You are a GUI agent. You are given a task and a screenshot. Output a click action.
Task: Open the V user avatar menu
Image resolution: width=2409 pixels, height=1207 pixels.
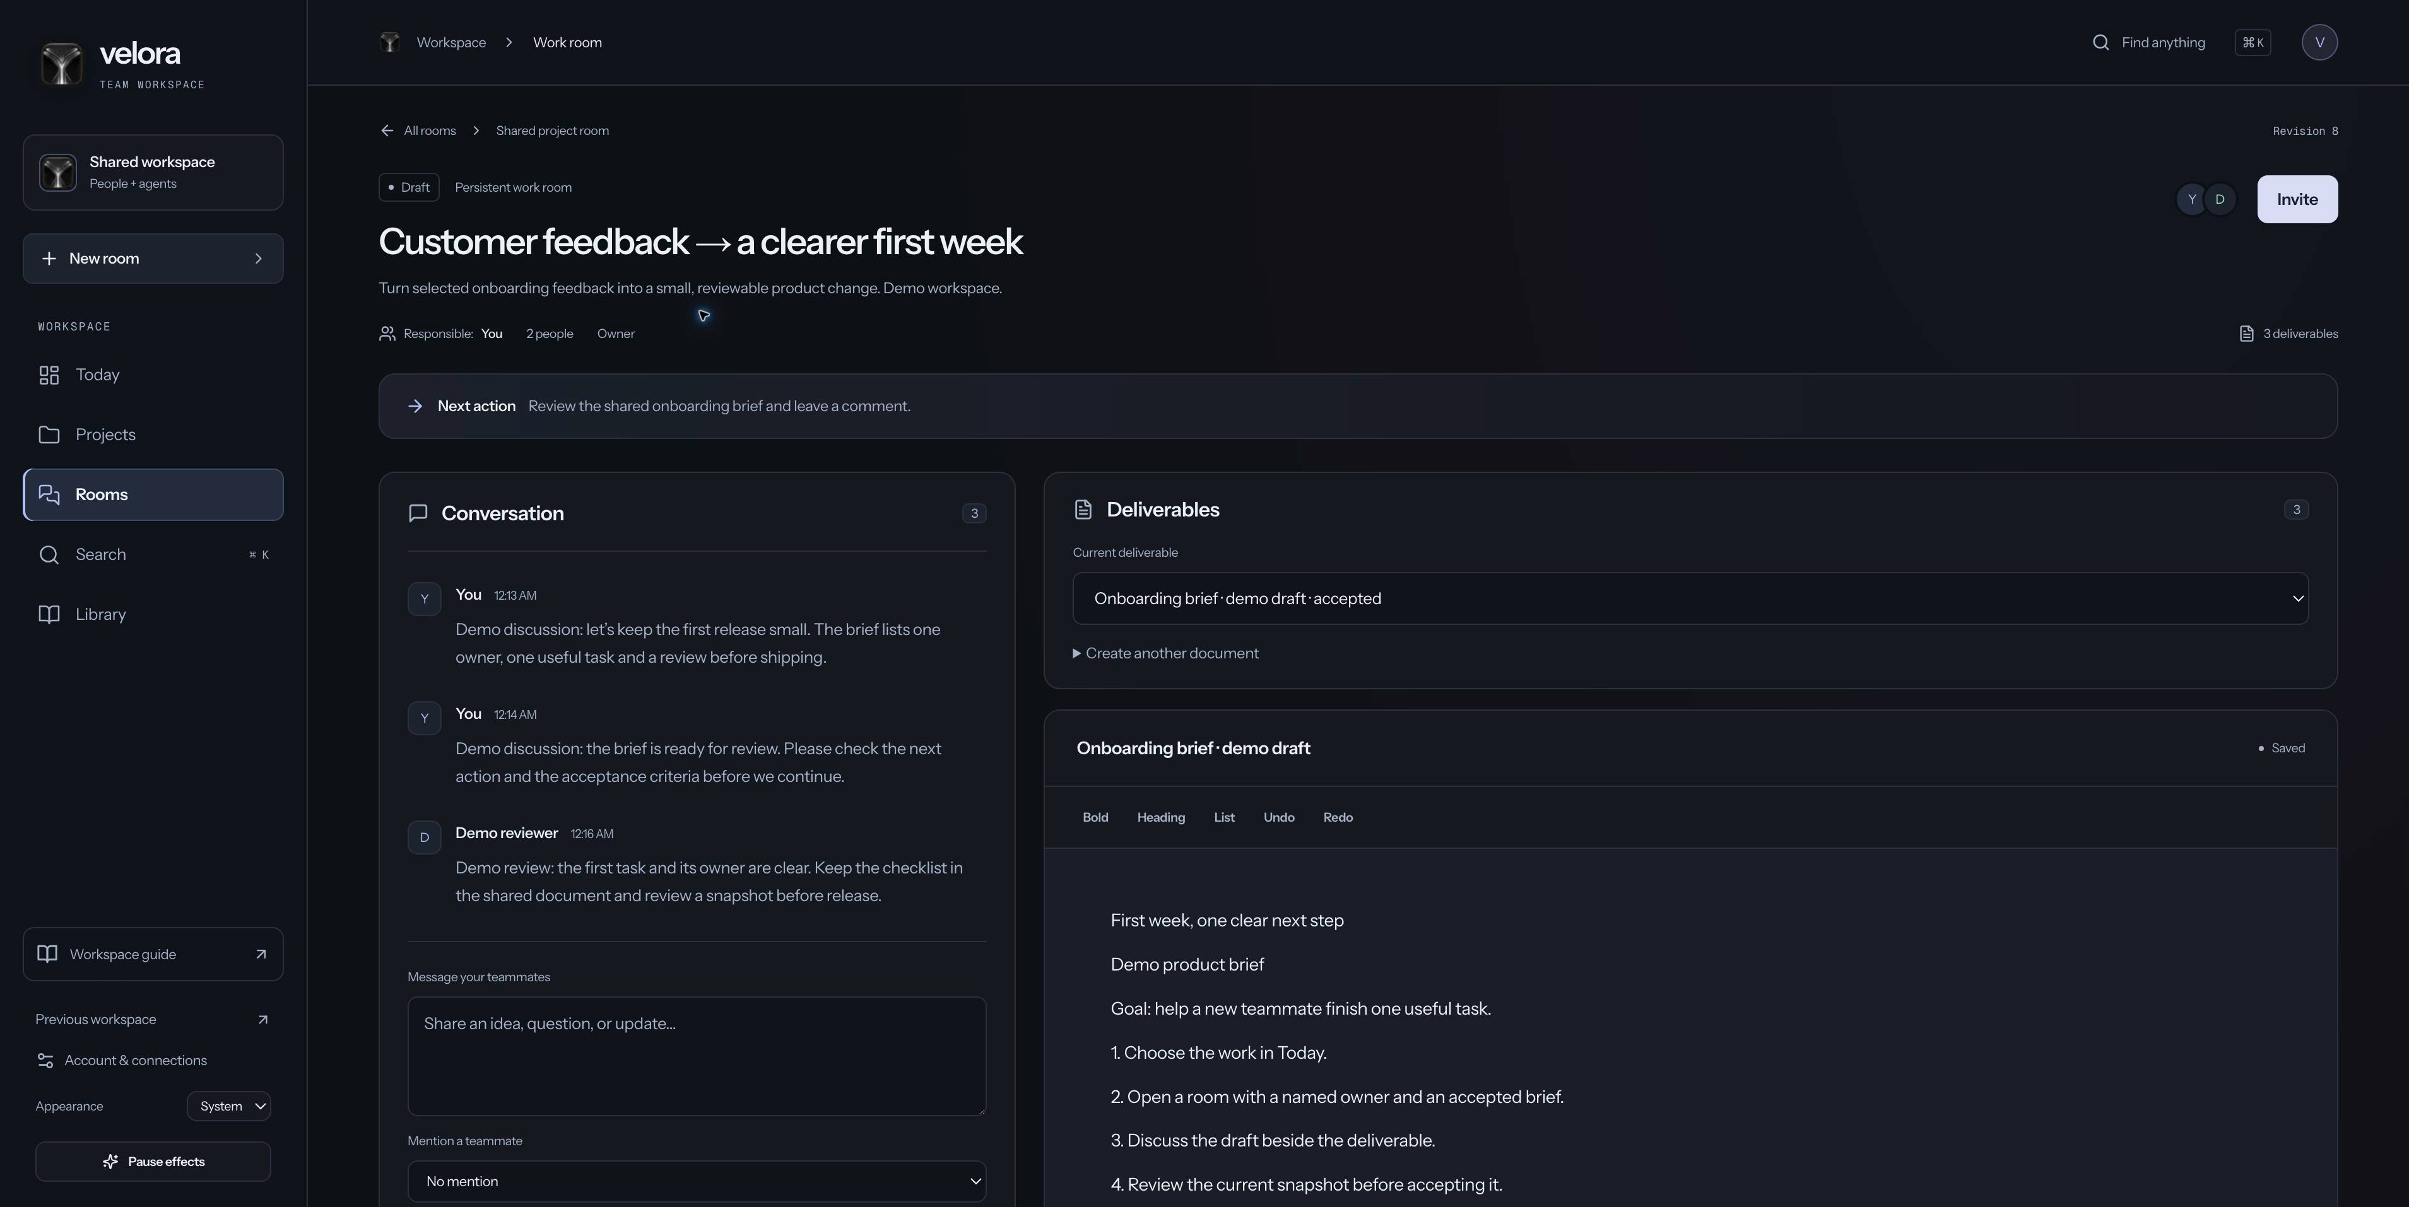coord(2319,42)
